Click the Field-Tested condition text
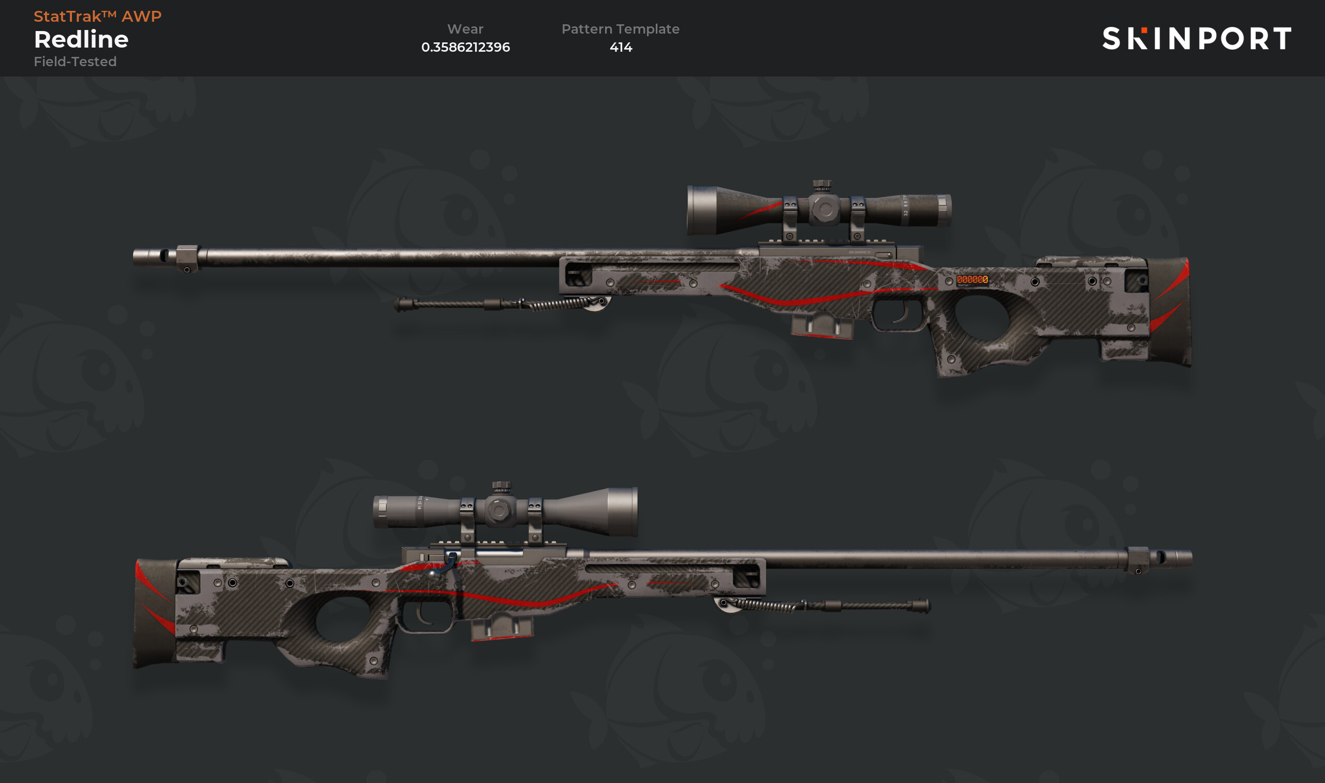Image resolution: width=1325 pixels, height=783 pixels. (x=75, y=61)
